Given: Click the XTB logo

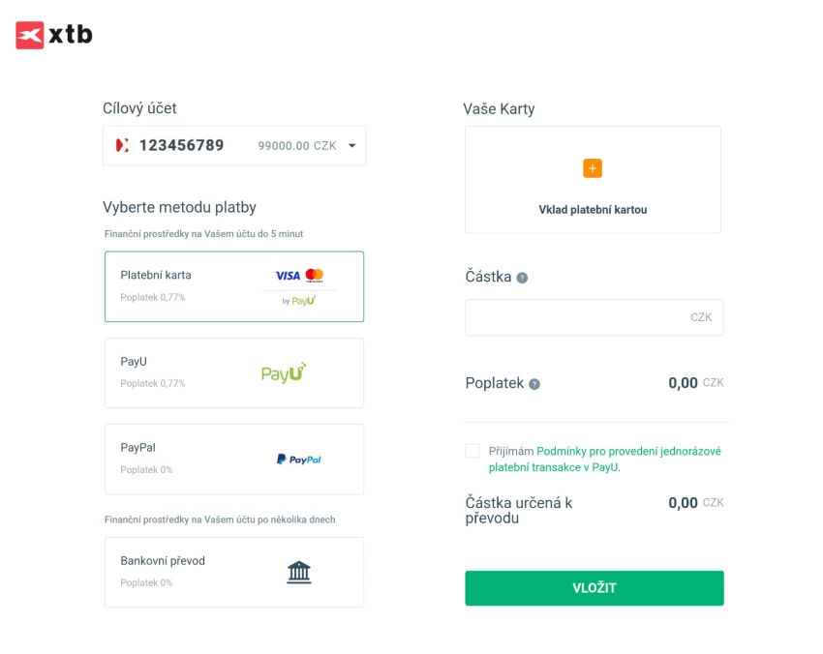Looking at the screenshot, I should pos(54,35).
